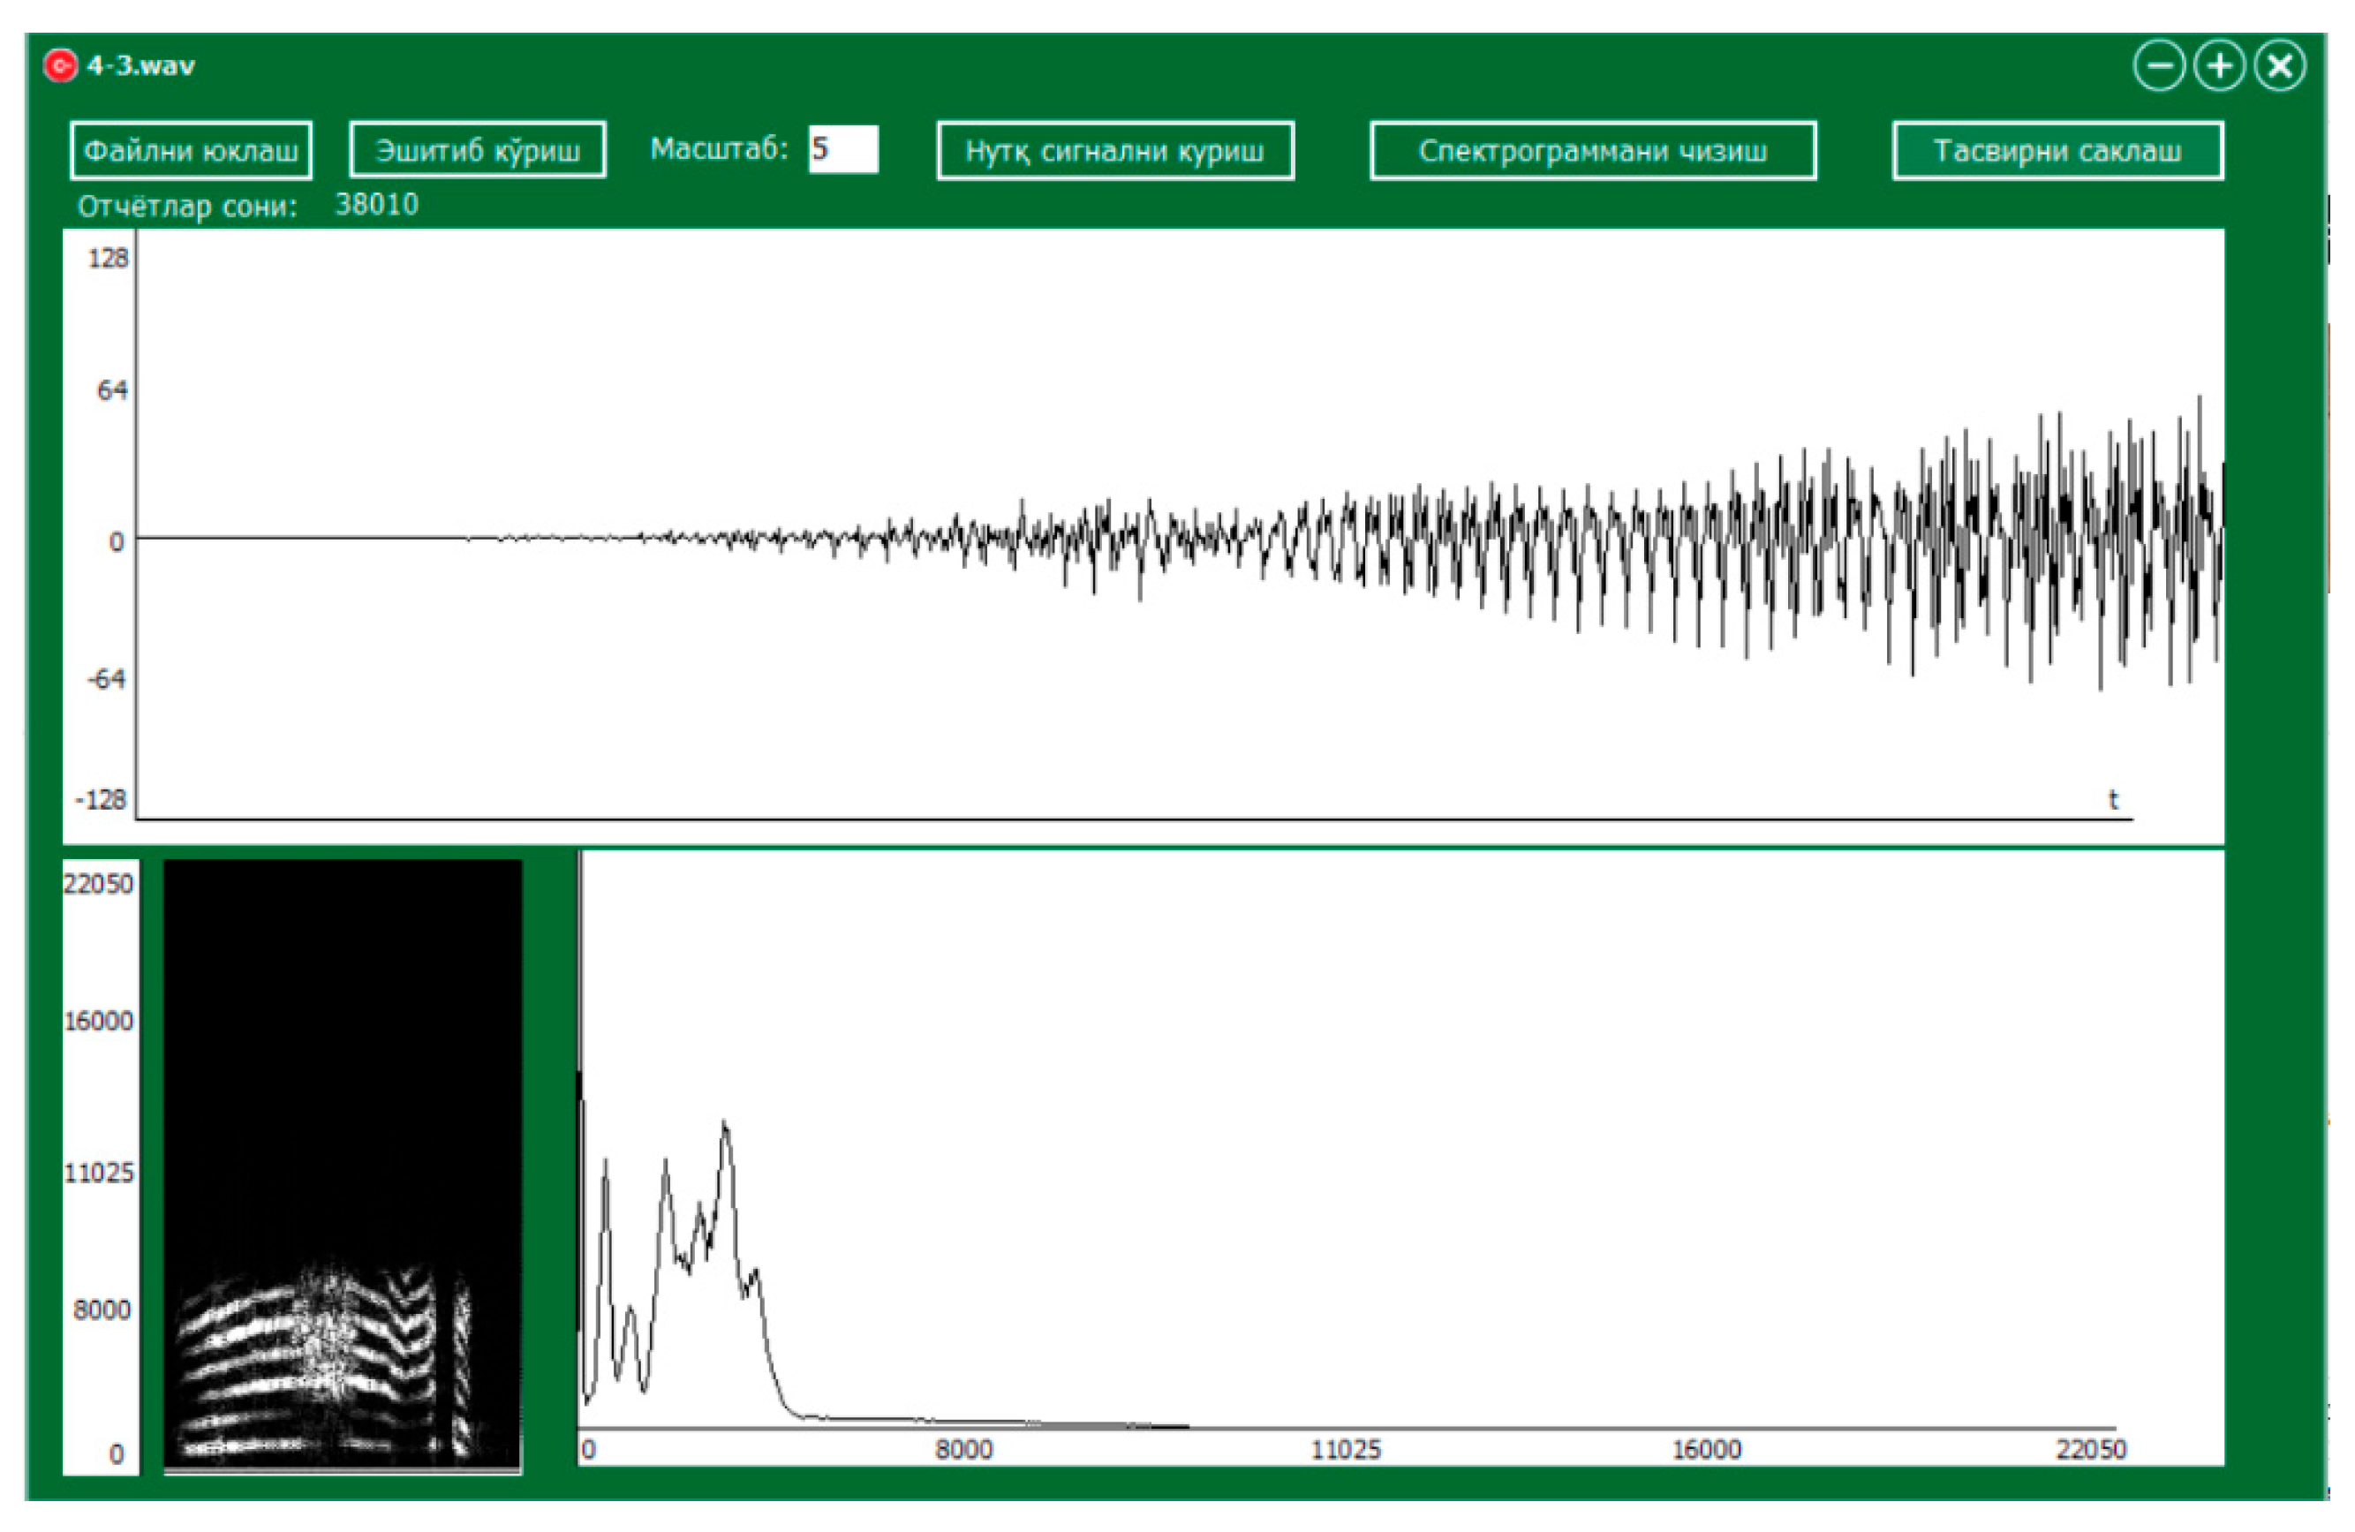The width and height of the screenshot is (2355, 1532).
Task: Click the 22050 label on spectrogram scale
Action: point(98,884)
